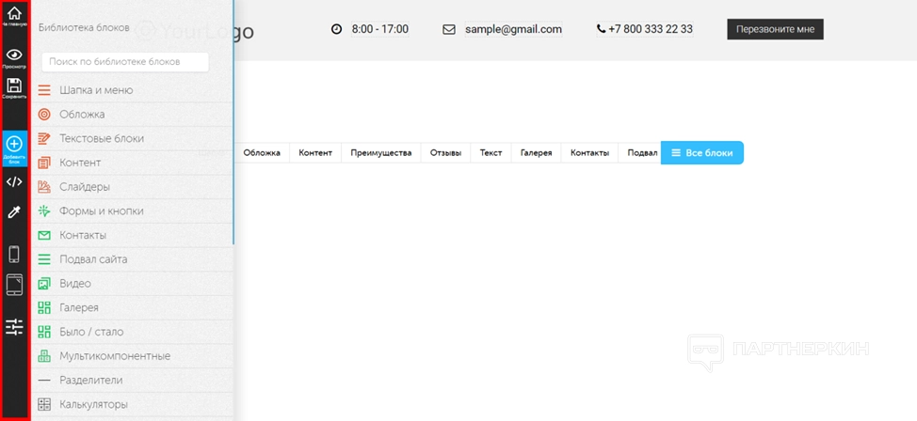Select the Отзывы tab
This screenshot has width=917, height=421.
coord(445,153)
